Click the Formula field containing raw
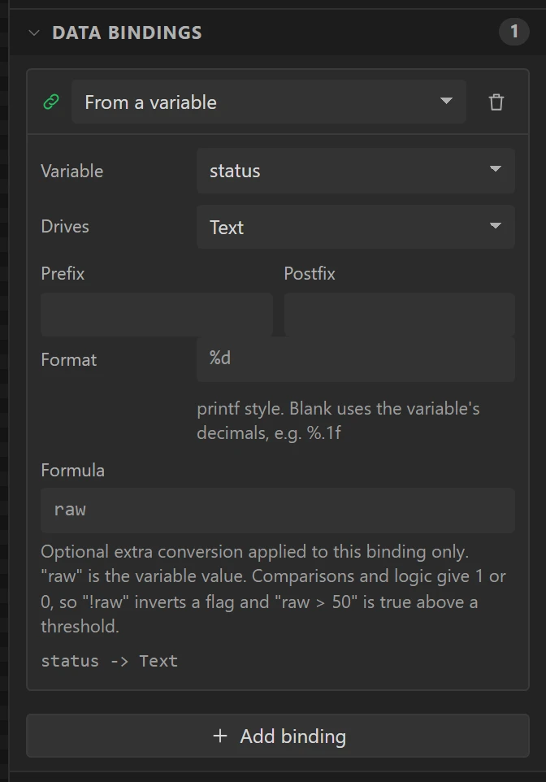 click(278, 510)
